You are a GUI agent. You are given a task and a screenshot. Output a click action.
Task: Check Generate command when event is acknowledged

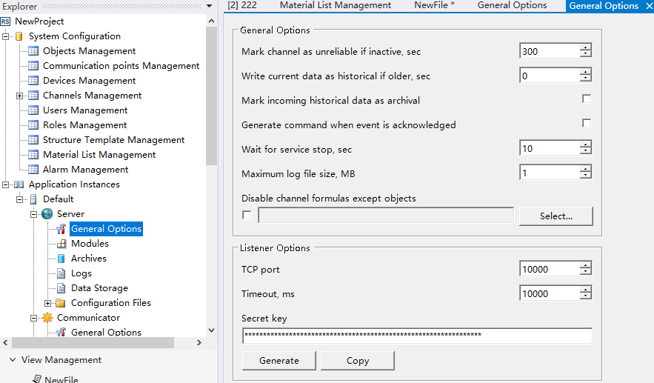pos(587,124)
